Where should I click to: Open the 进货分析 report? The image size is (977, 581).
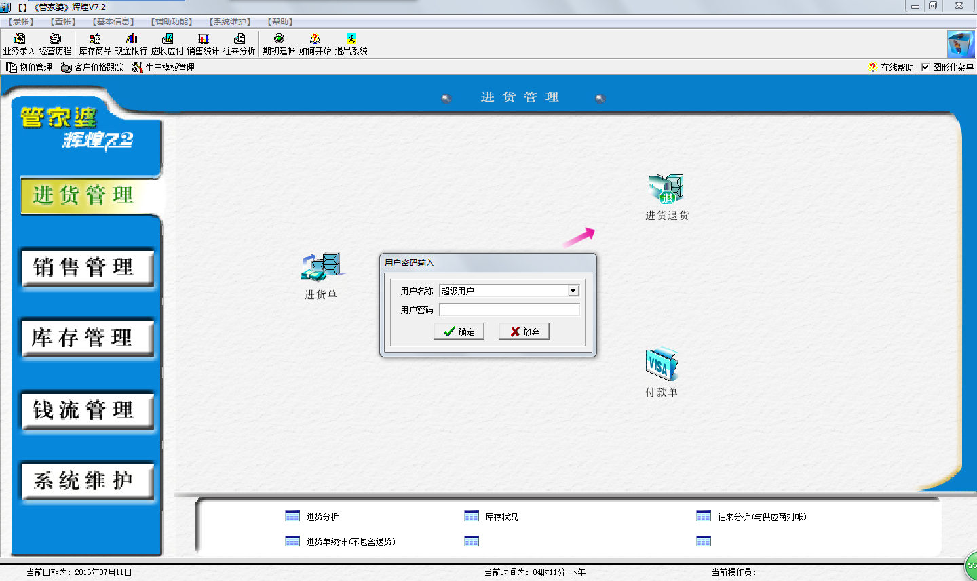(x=312, y=517)
